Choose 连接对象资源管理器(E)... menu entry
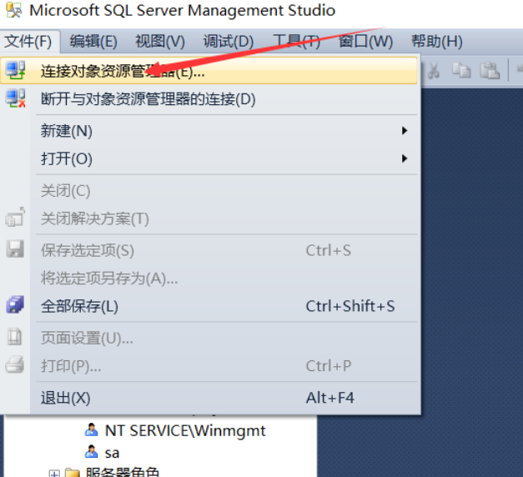 pyautogui.click(x=209, y=70)
